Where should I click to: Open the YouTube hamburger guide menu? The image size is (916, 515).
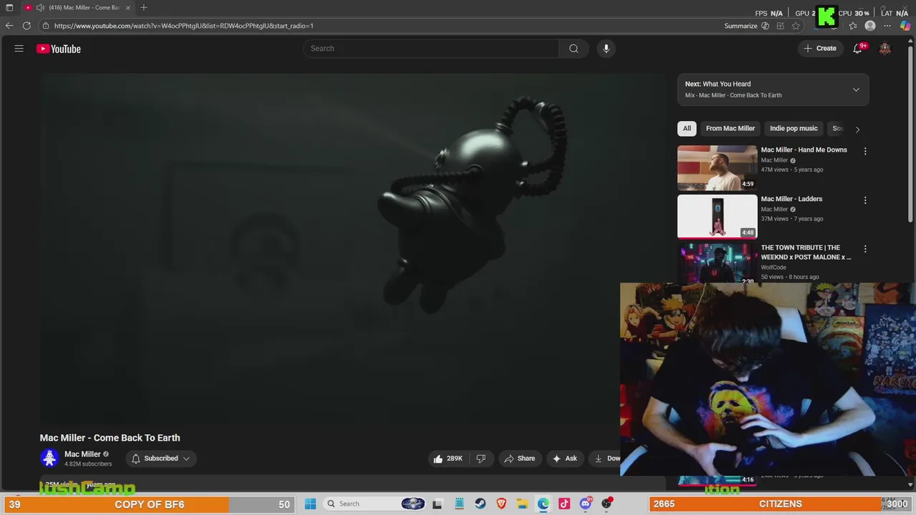click(19, 49)
